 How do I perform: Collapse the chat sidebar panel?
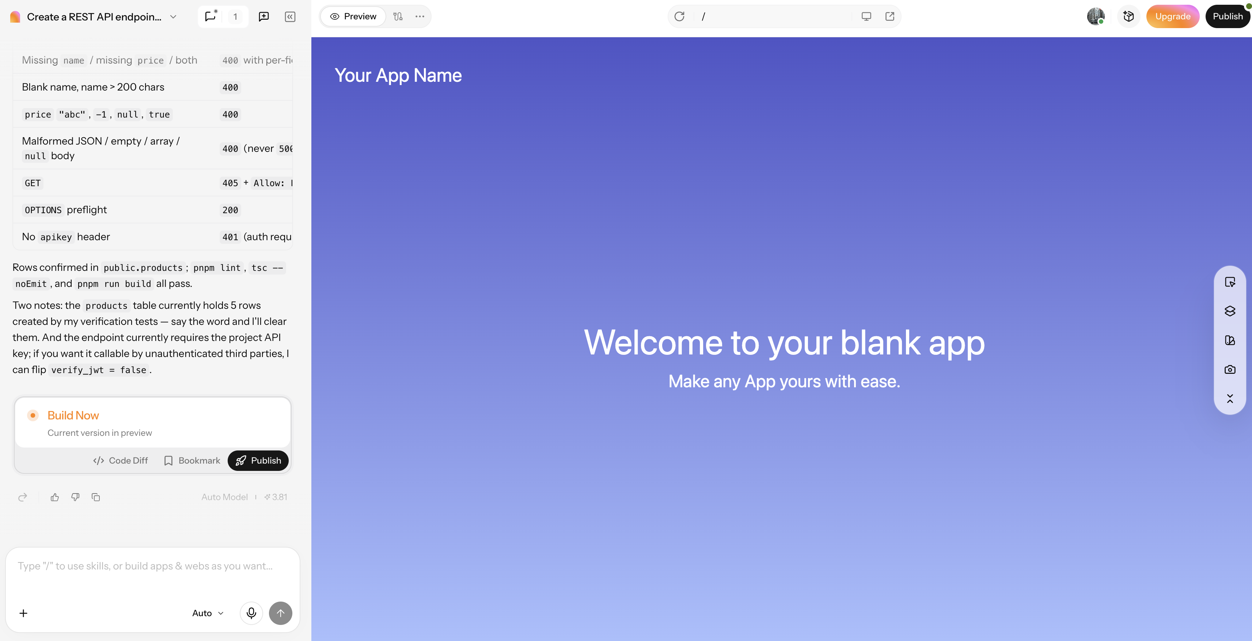coord(290,16)
